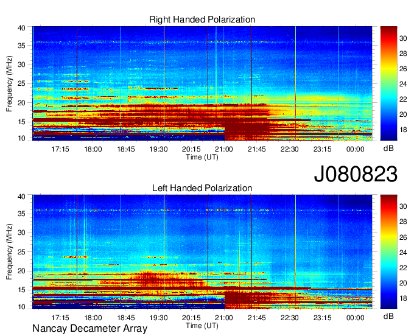Click the 00:00 tick label on top plot
The height and width of the screenshot is (336, 414).
pyautogui.click(x=355, y=149)
